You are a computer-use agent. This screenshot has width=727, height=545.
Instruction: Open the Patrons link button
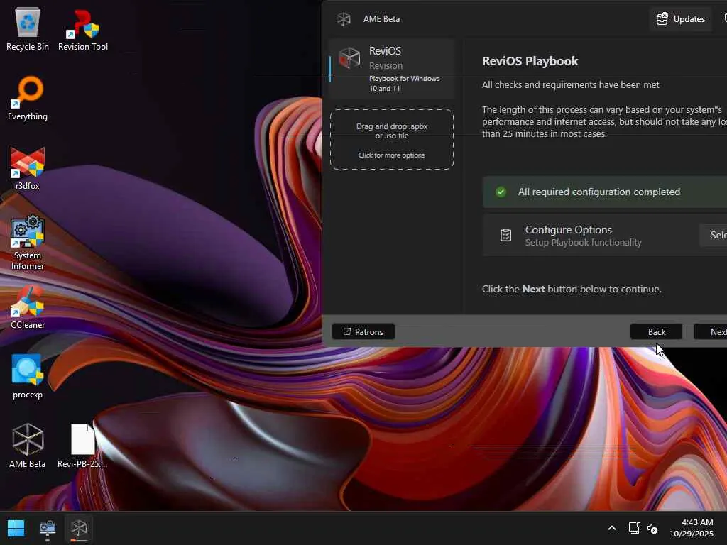pos(363,332)
